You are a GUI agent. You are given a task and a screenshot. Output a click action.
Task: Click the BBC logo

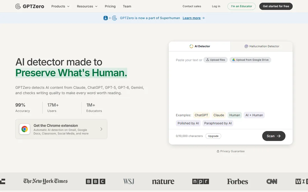95,181
